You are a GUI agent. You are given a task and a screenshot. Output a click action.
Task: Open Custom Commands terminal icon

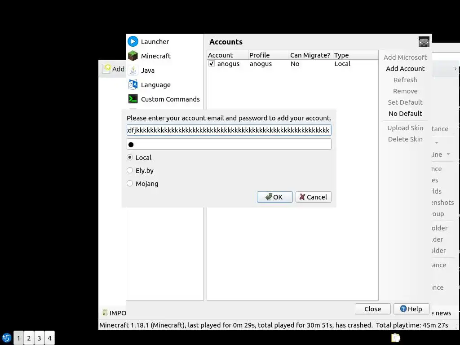pos(133,99)
